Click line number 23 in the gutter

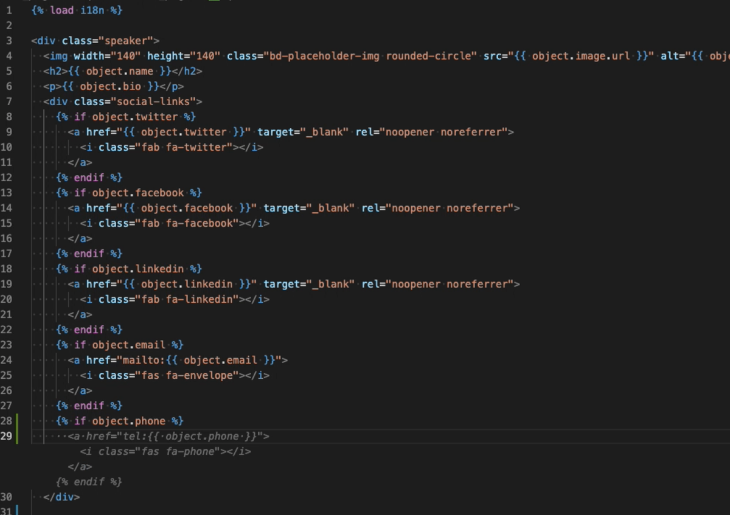click(x=6, y=345)
